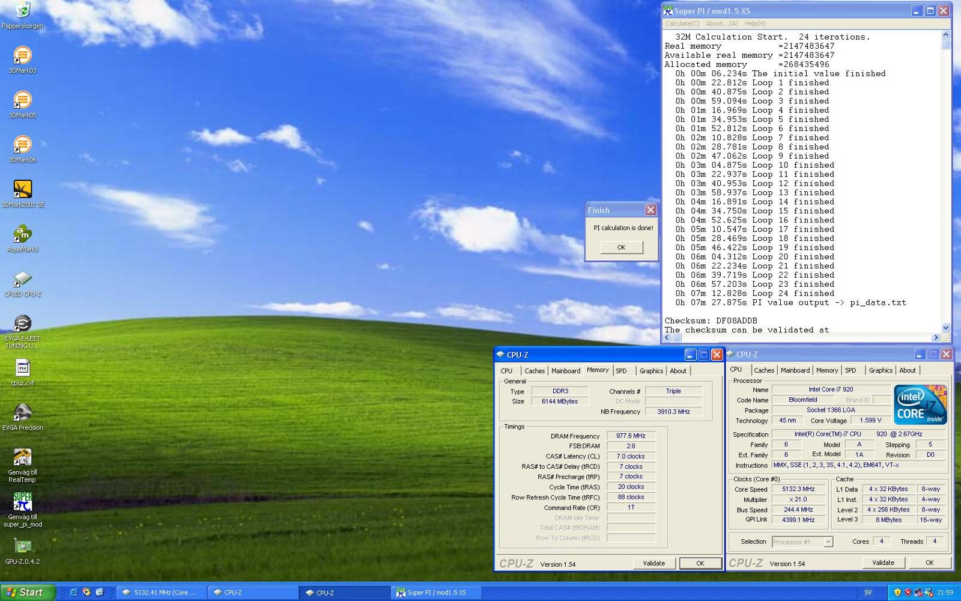Image resolution: width=961 pixels, height=601 pixels.
Task: Open SPD tab in right CPU-Z window
Action: [x=850, y=370]
